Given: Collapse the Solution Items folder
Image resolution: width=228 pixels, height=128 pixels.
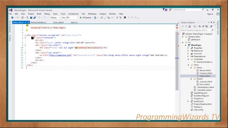Looking at the screenshot, I should click(183, 37).
